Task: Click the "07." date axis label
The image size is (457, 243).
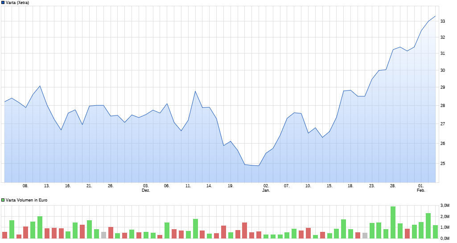Action: 287,185
